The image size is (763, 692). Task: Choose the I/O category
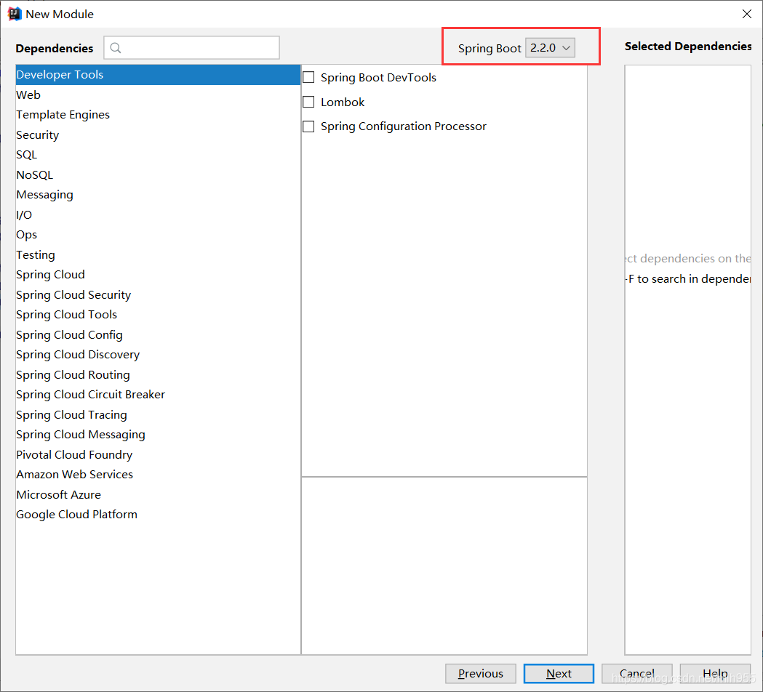pyautogui.click(x=158, y=214)
